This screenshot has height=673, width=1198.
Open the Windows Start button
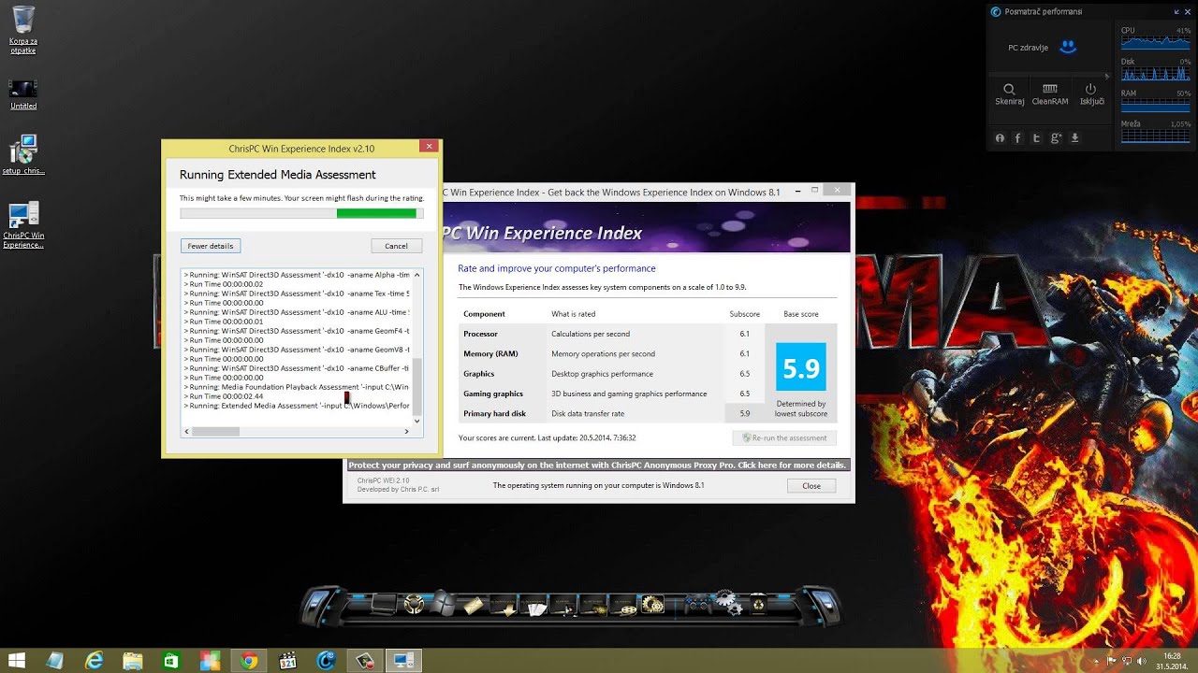[x=17, y=661]
